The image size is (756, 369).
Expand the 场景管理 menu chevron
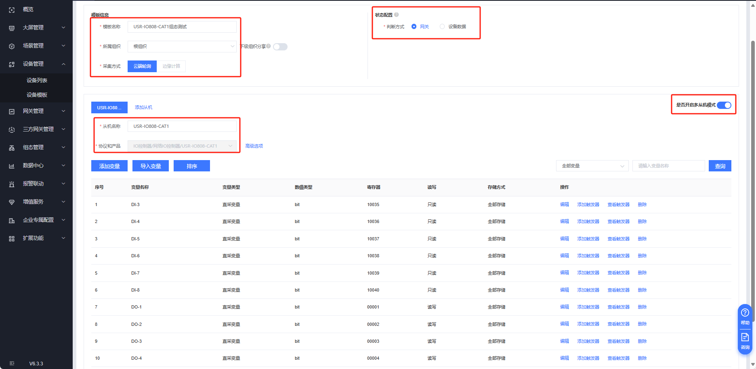pos(63,46)
